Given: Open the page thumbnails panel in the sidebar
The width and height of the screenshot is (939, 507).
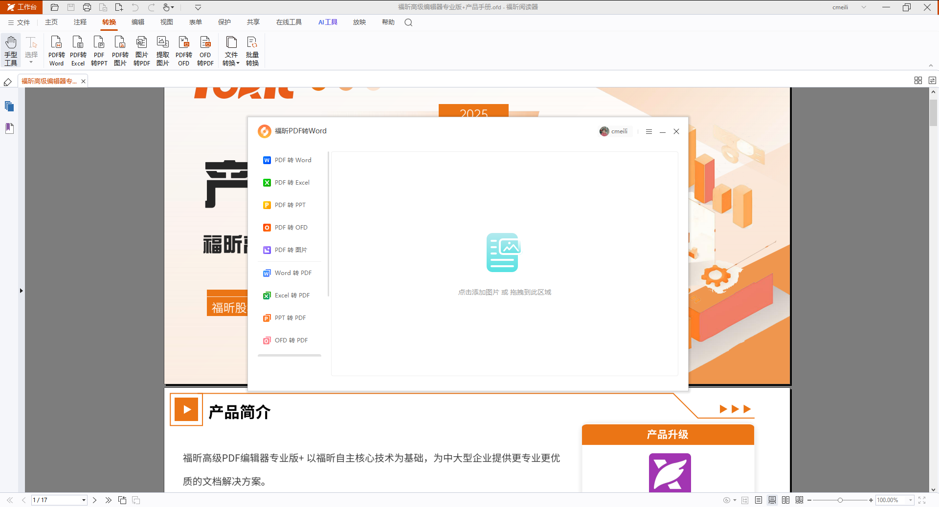Looking at the screenshot, I should point(9,106).
